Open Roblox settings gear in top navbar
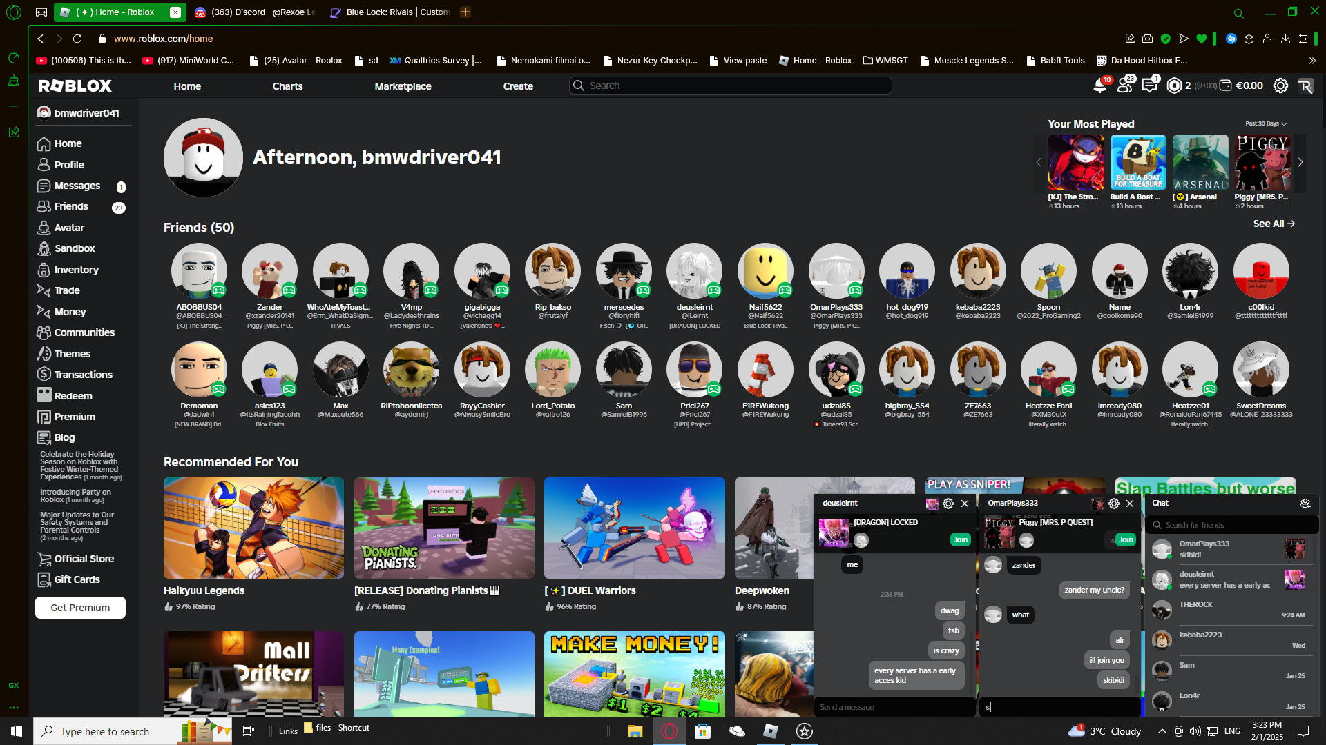Image resolution: width=1326 pixels, height=745 pixels. click(1280, 86)
